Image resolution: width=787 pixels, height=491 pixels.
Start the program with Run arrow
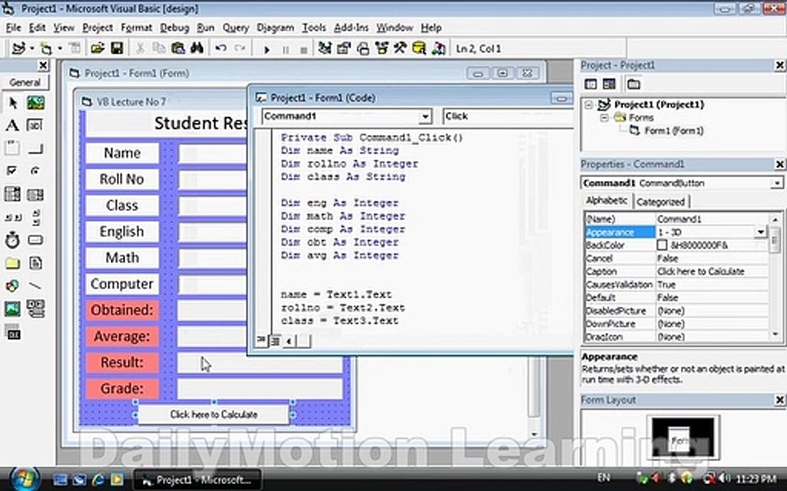click(x=266, y=49)
